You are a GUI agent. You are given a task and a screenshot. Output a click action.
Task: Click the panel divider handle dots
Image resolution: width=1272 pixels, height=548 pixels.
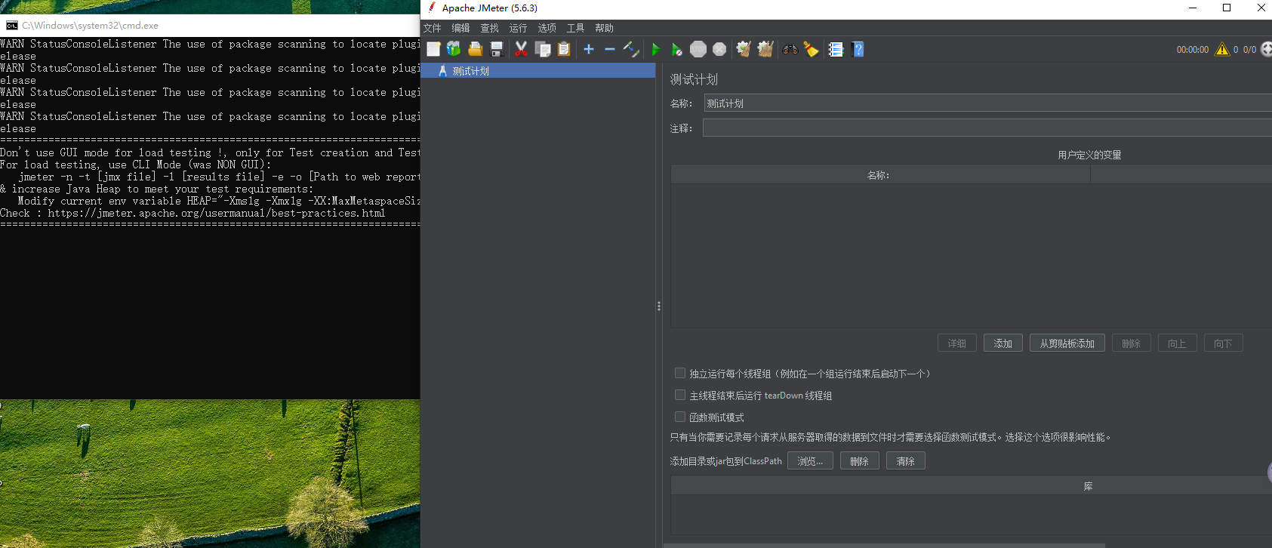[659, 306]
